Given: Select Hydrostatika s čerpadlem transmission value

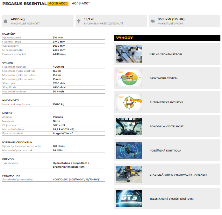Looking at the screenshot, I should (71, 165).
